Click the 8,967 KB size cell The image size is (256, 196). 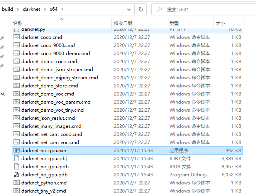231,166
